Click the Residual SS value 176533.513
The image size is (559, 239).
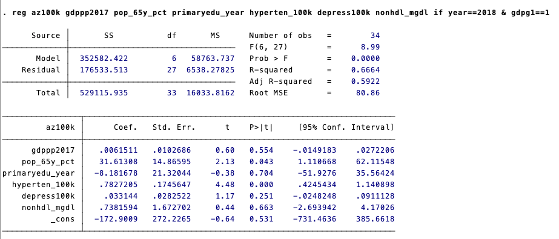point(104,70)
